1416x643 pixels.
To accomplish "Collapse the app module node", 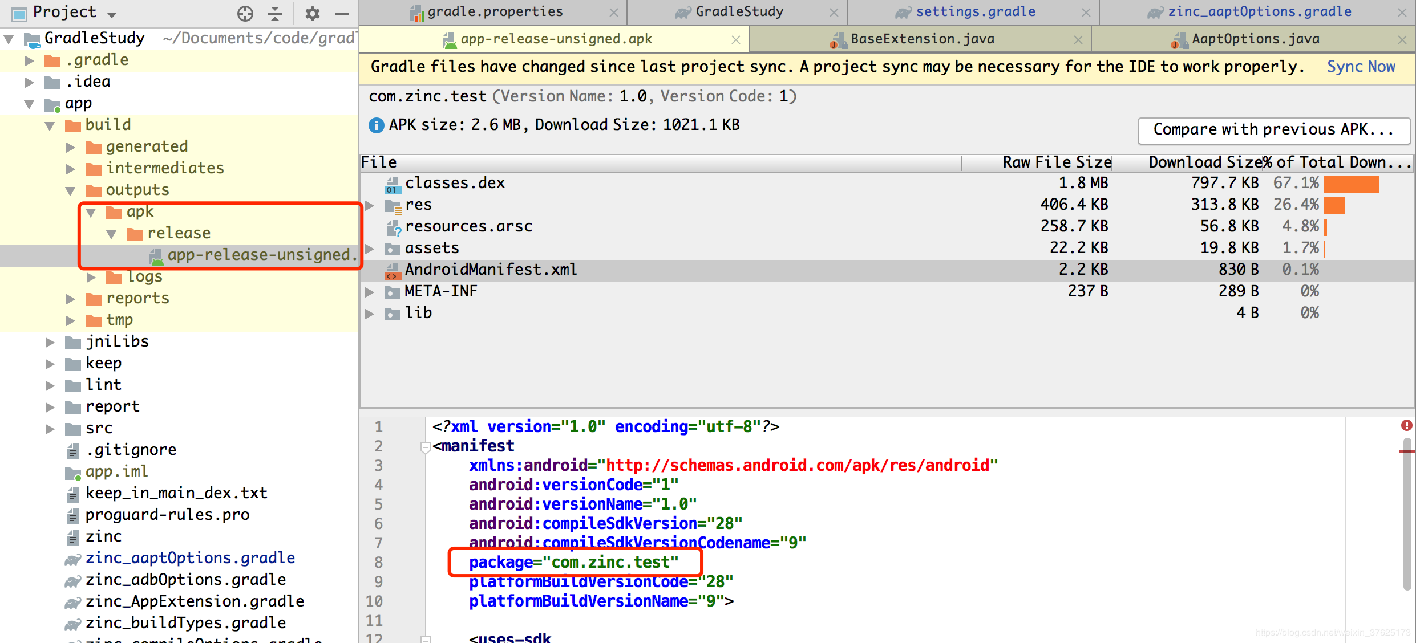I will 30,104.
